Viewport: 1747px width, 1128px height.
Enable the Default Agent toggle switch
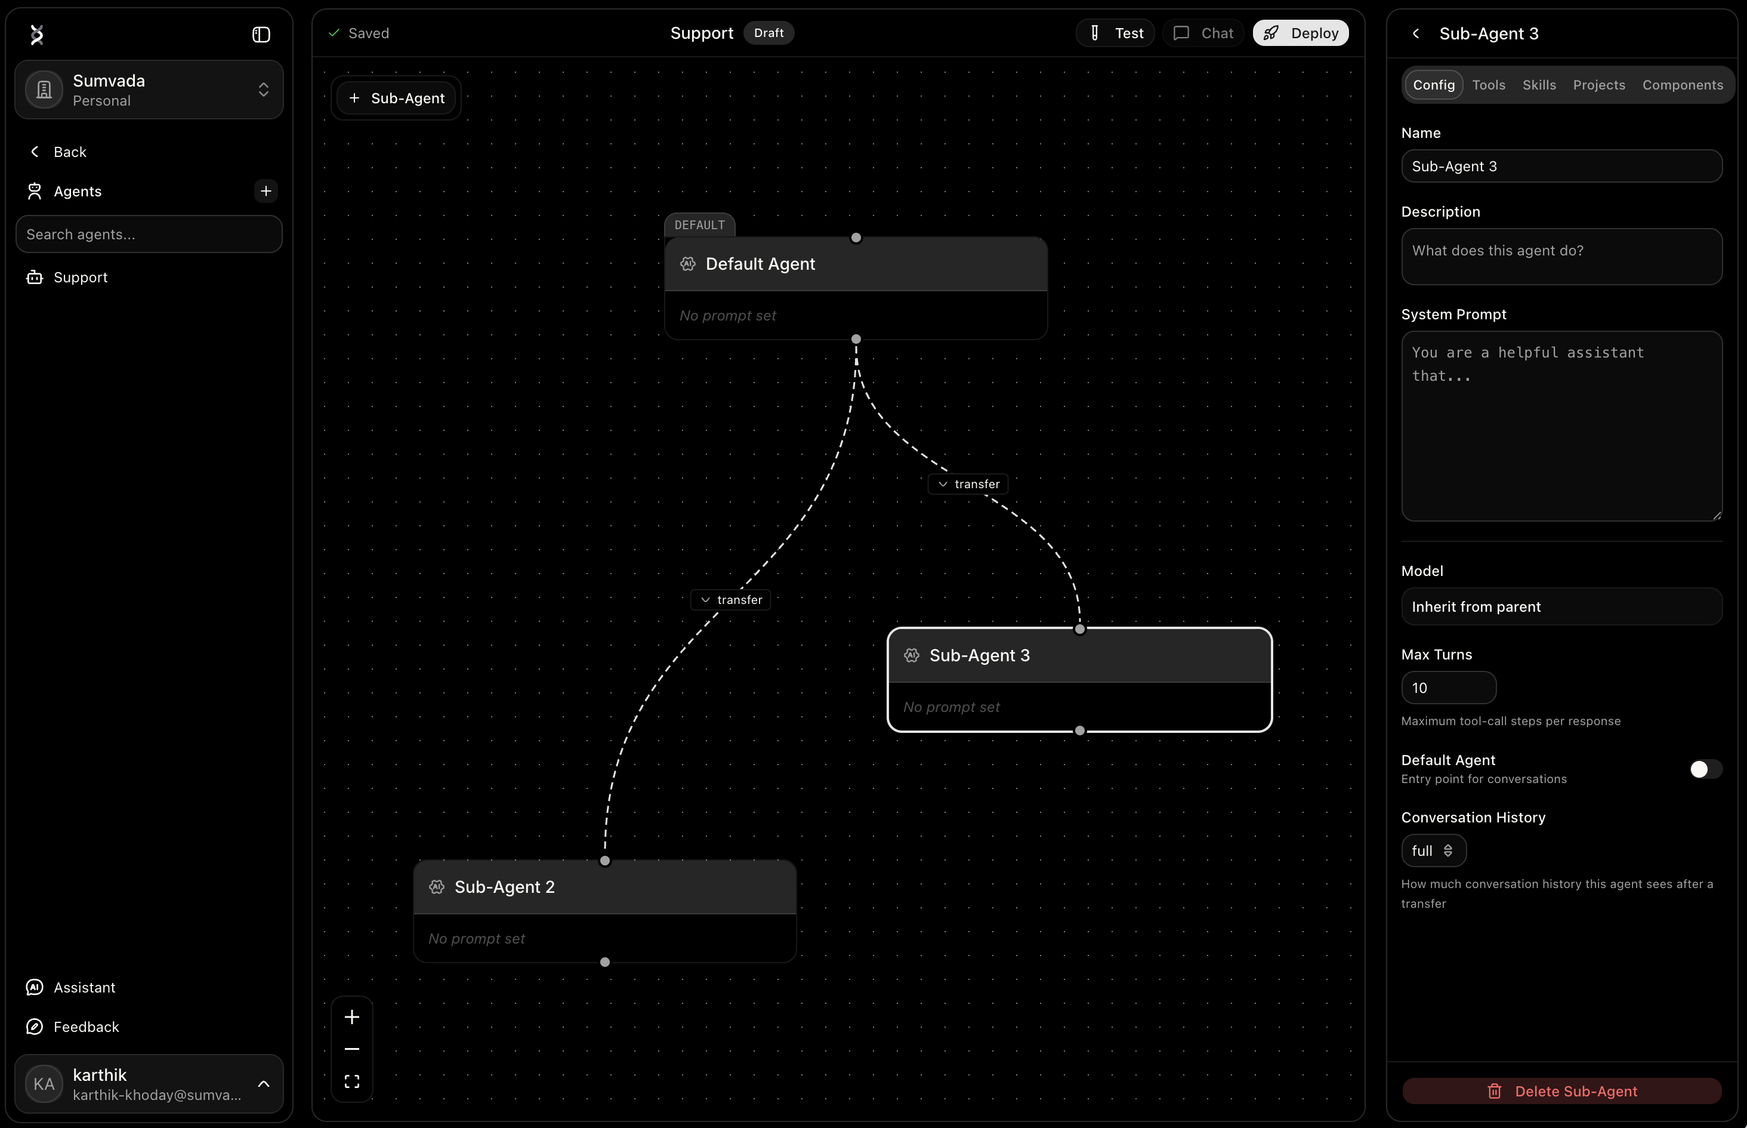(1705, 769)
